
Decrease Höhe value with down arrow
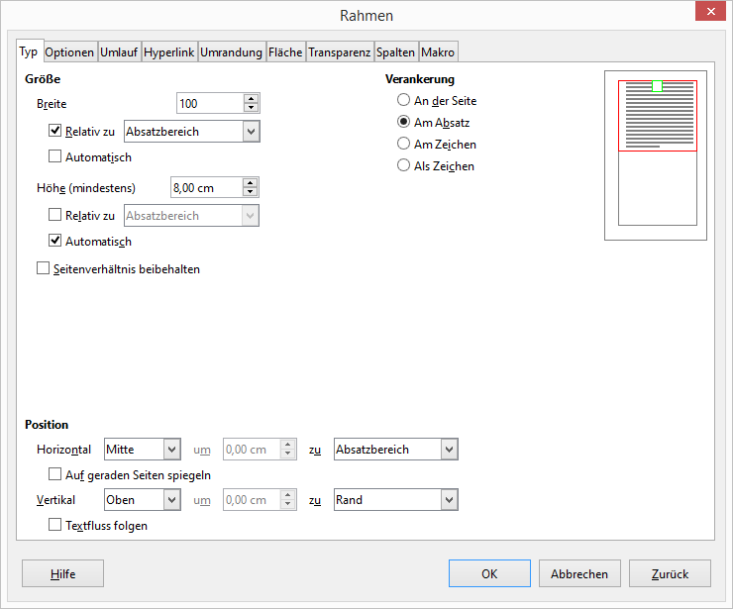(x=250, y=192)
